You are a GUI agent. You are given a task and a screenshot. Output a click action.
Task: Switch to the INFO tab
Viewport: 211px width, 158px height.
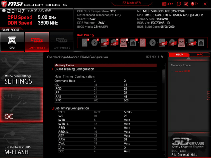click(200, 55)
